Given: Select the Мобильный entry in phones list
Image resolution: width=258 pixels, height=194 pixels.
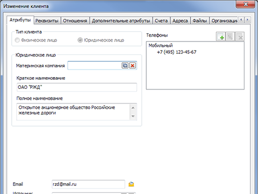Looking at the screenshot, I should coord(161,45).
